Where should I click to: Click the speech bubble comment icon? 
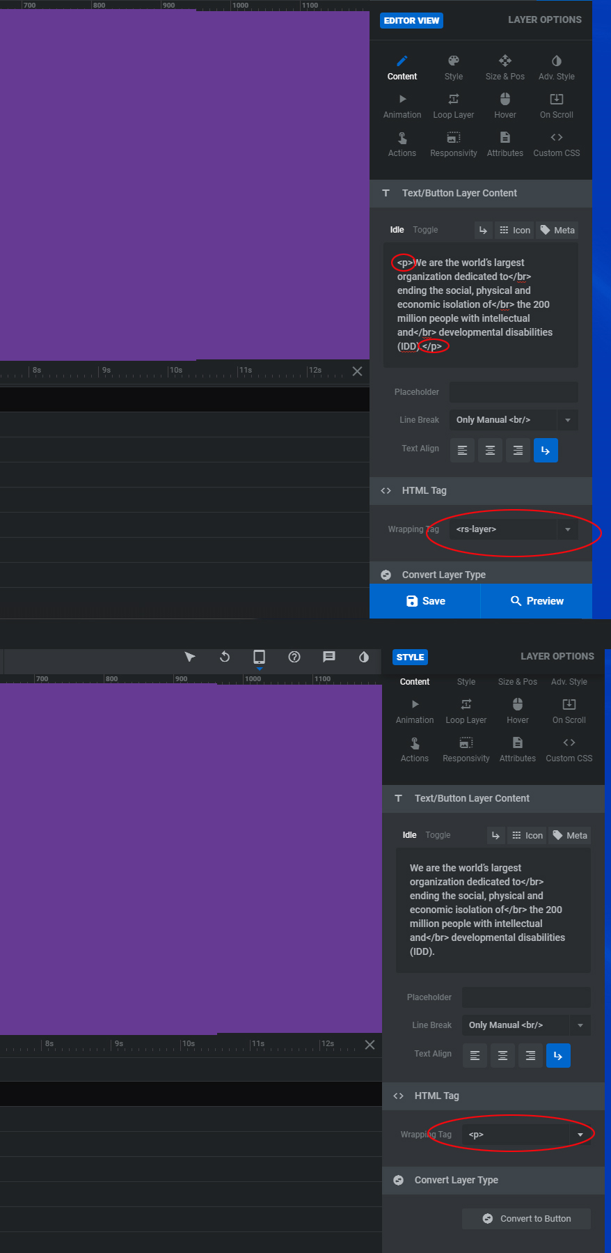(x=329, y=657)
